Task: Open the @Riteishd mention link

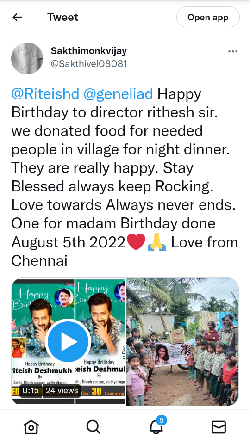Action: click(x=45, y=94)
